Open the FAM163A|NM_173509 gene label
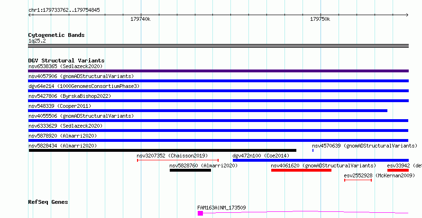 point(221,208)
